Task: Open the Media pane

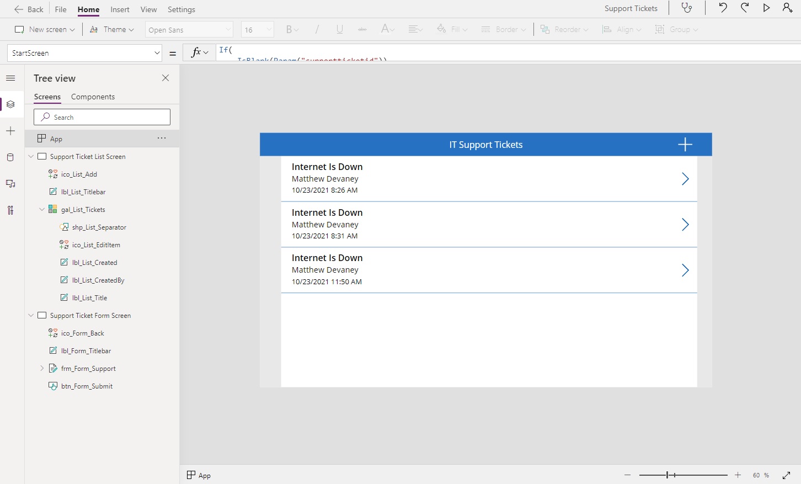Action: click(x=10, y=184)
